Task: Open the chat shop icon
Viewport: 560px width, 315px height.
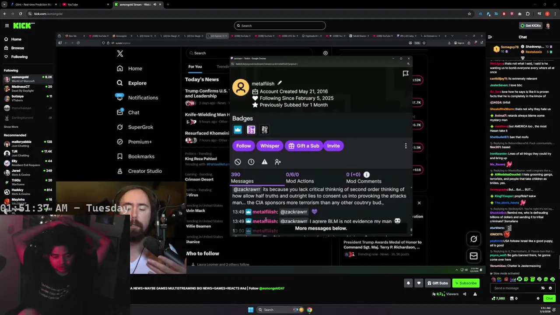Action: [512, 298]
